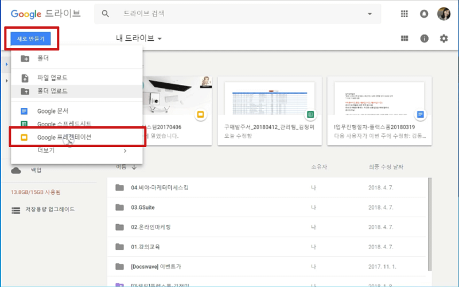Click the blue Google Docs icon
The image size is (459, 287).
[24, 111]
